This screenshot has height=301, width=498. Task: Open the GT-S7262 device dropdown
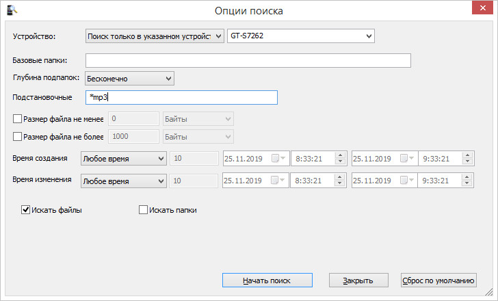[x=301, y=36]
